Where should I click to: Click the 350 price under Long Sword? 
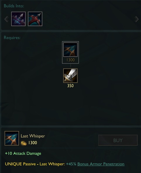coord(70,86)
